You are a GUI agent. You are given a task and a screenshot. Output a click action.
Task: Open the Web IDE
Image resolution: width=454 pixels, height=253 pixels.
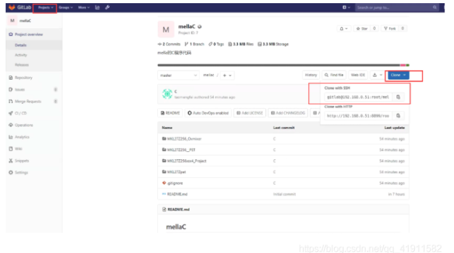(358, 75)
